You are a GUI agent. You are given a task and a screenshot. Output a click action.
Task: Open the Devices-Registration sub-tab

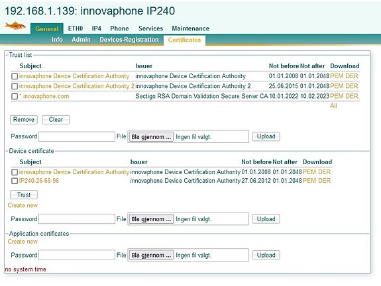[x=129, y=39]
